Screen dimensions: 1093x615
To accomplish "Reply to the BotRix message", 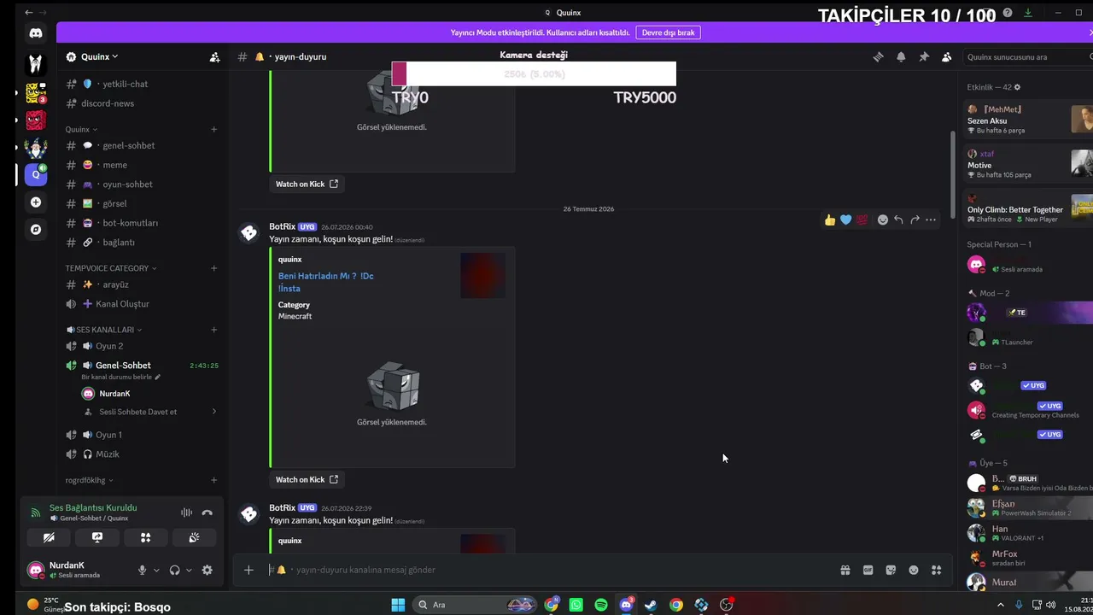I will 898,220.
